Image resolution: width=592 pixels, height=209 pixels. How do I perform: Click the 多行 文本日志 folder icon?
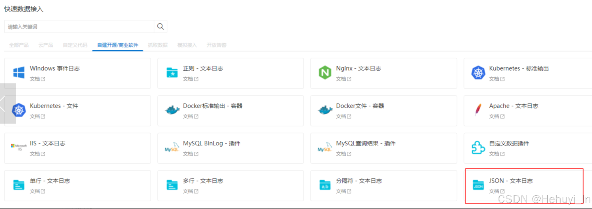point(172,185)
